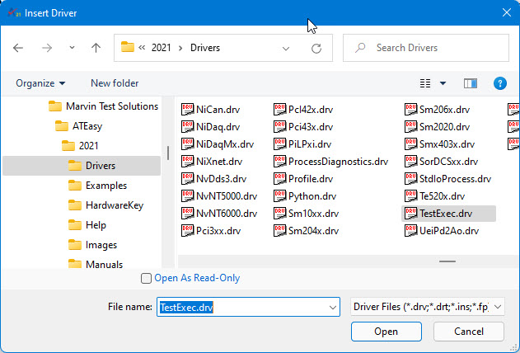
Task: Expand the File name history dropdown
Action: click(x=333, y=307)
